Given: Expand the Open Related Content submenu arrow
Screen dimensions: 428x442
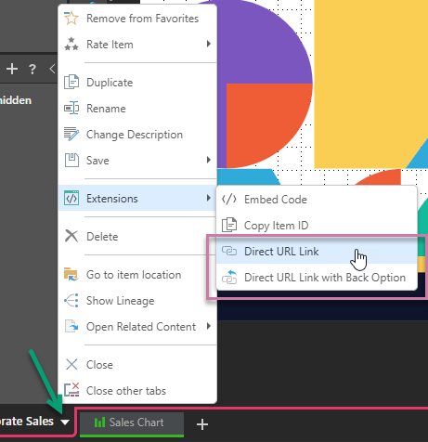Looking at the screenshot, I should click(x=209, y=326).
